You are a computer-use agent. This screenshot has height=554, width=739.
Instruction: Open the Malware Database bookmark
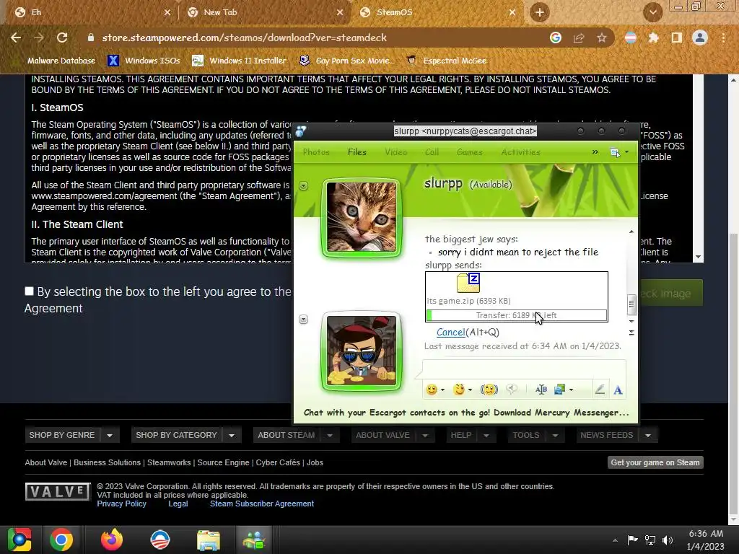[x=61, y=61]
